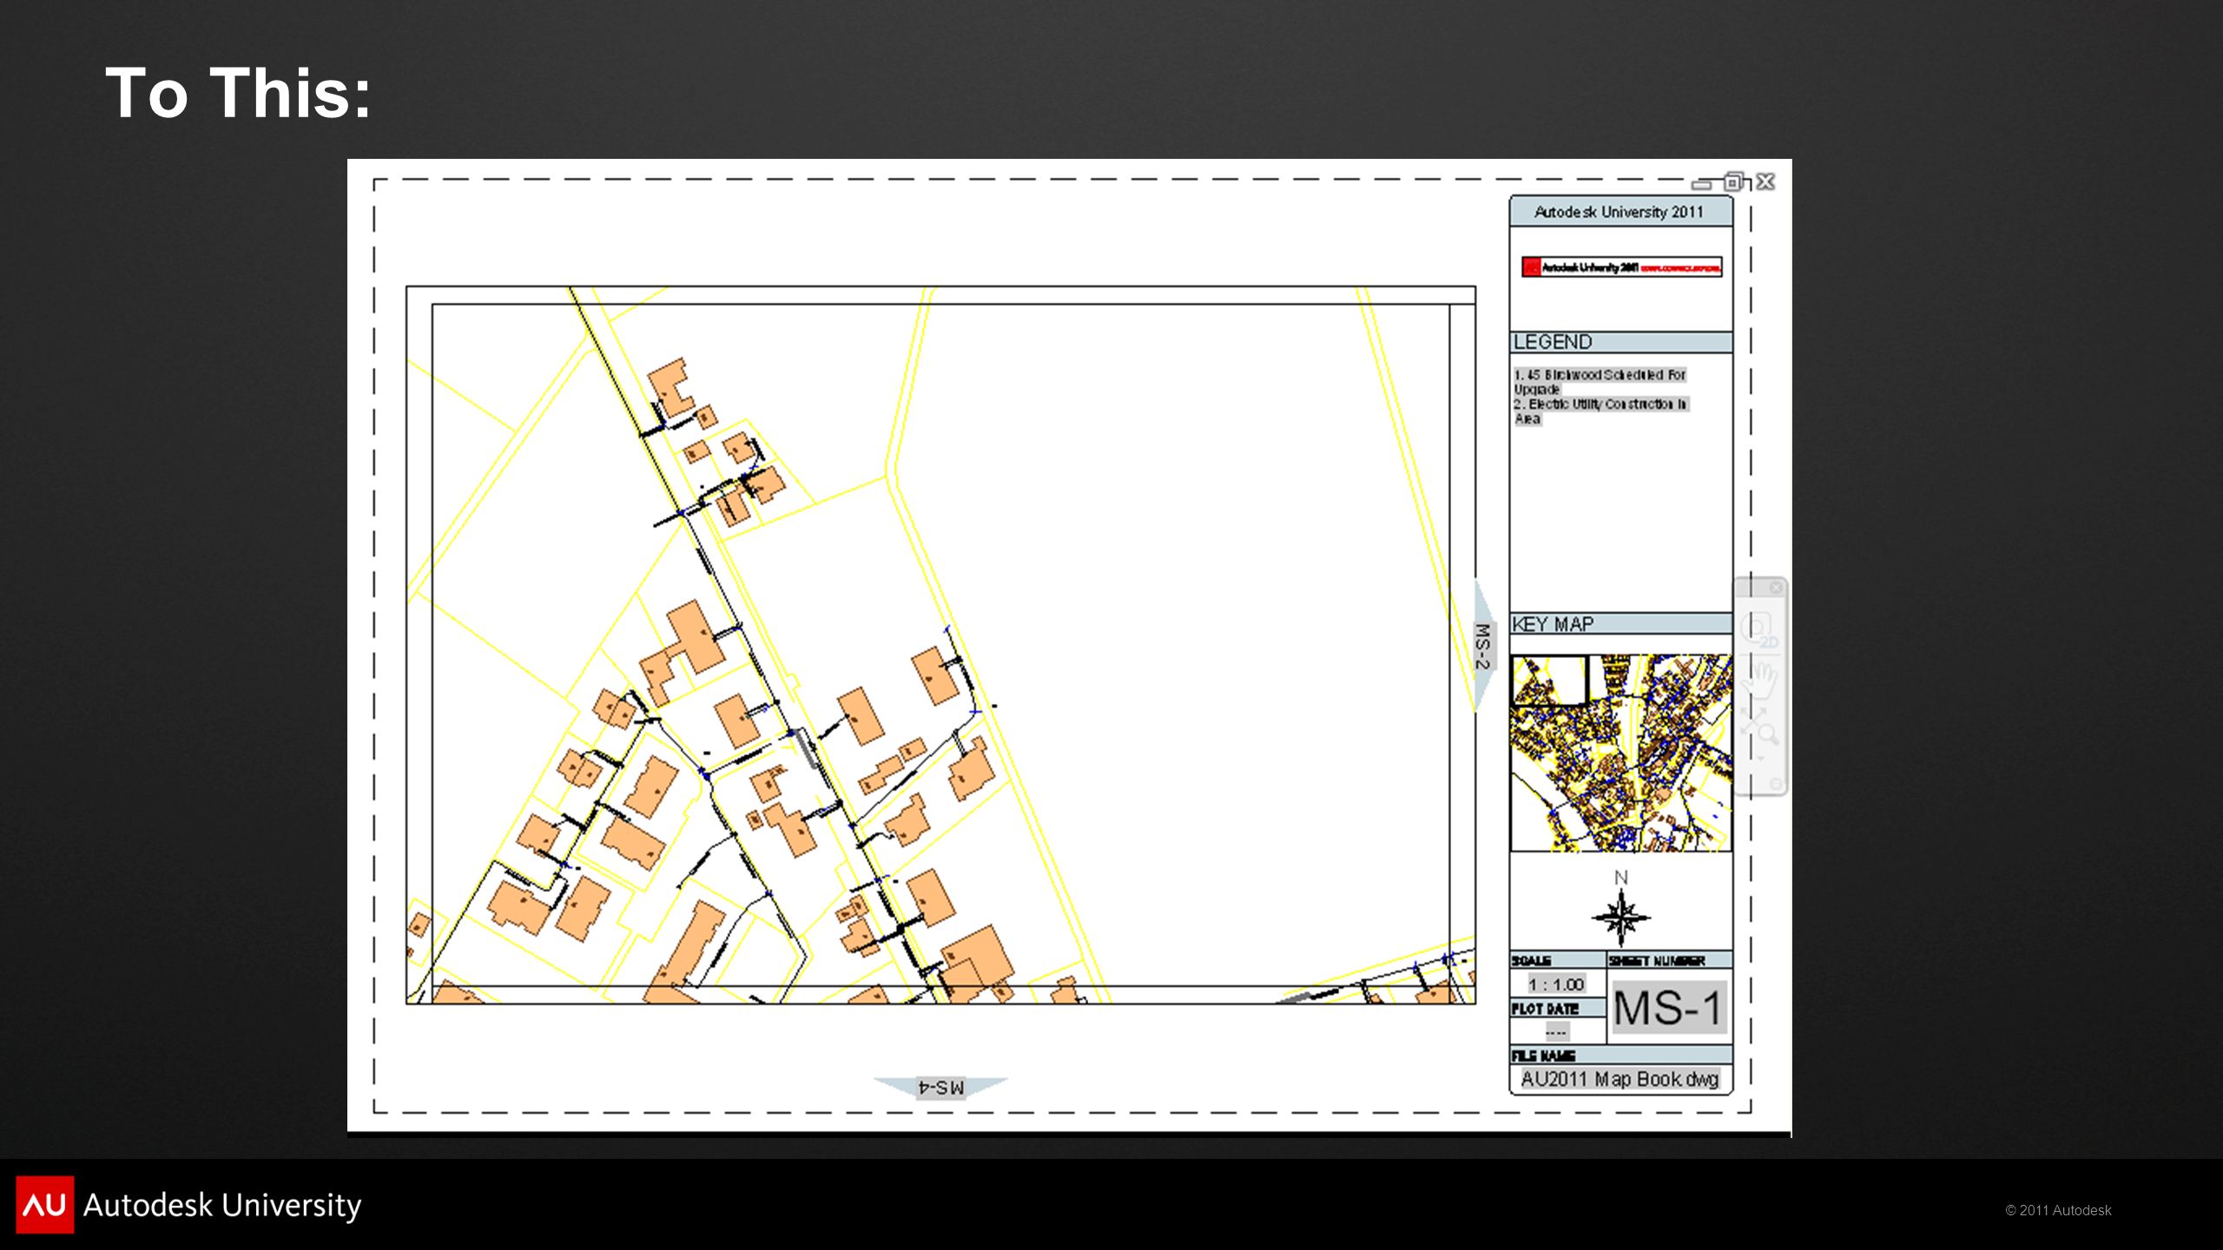
Task: Select the file name AU2011 Map Book.dwg
Action: click(1620, 1079)
